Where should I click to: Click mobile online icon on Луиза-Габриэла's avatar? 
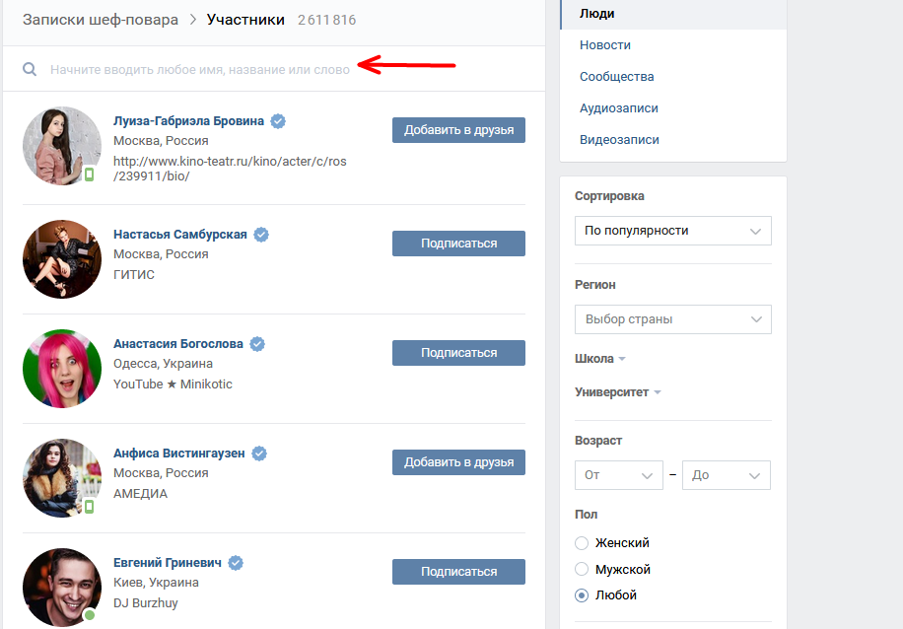pos(90,174)
